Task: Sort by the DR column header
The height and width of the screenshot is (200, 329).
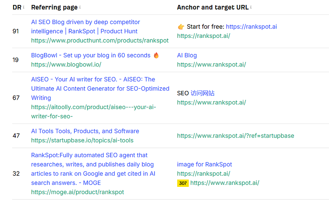Action: click(x=17, y=7)
